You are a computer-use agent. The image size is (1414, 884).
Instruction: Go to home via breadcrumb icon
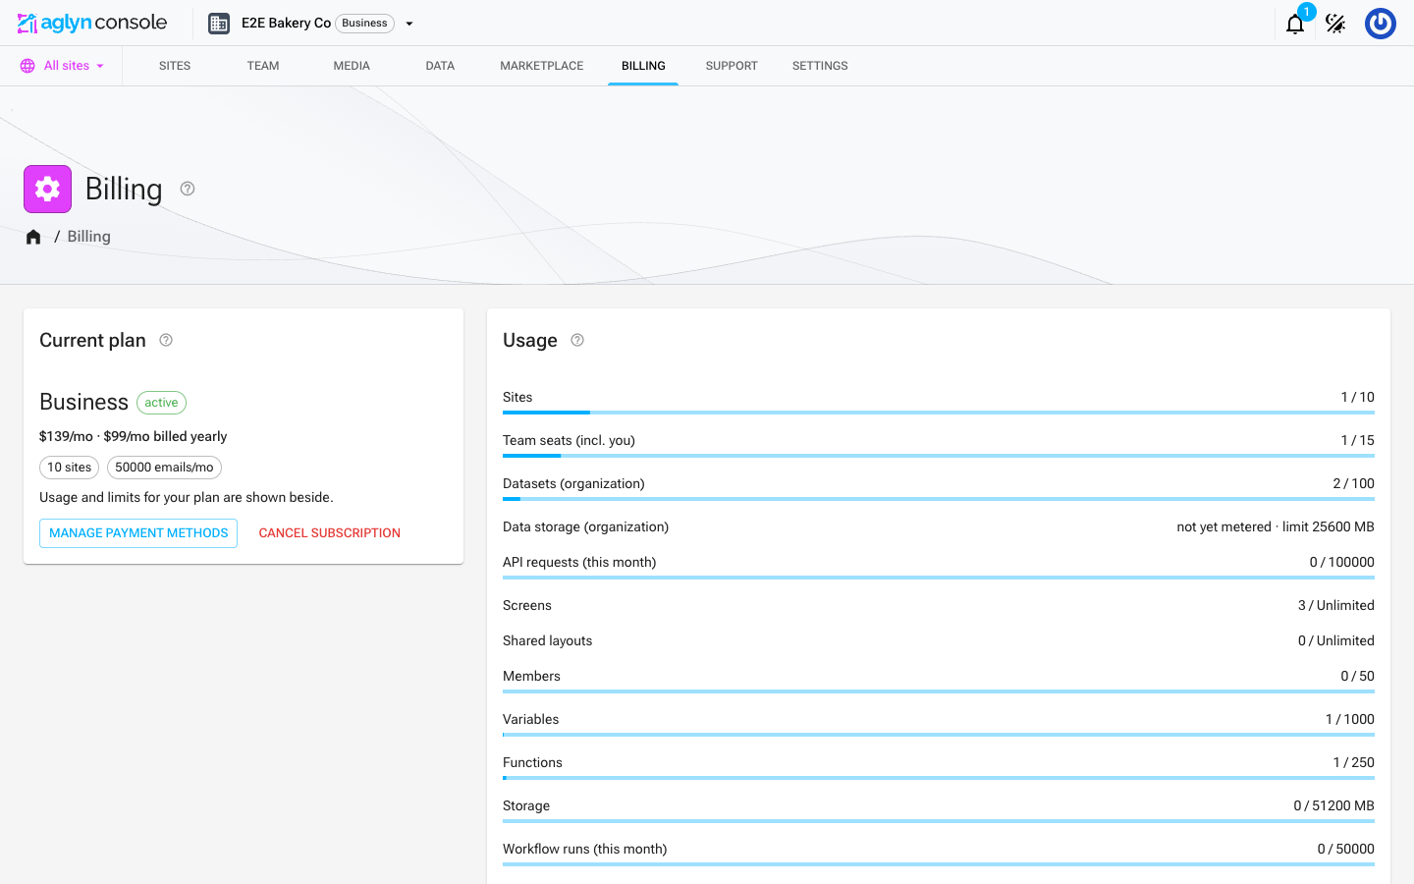[33, 237]
